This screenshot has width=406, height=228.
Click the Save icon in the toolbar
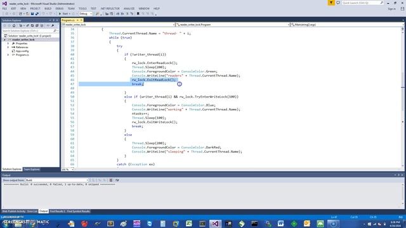tap(32, 14)
